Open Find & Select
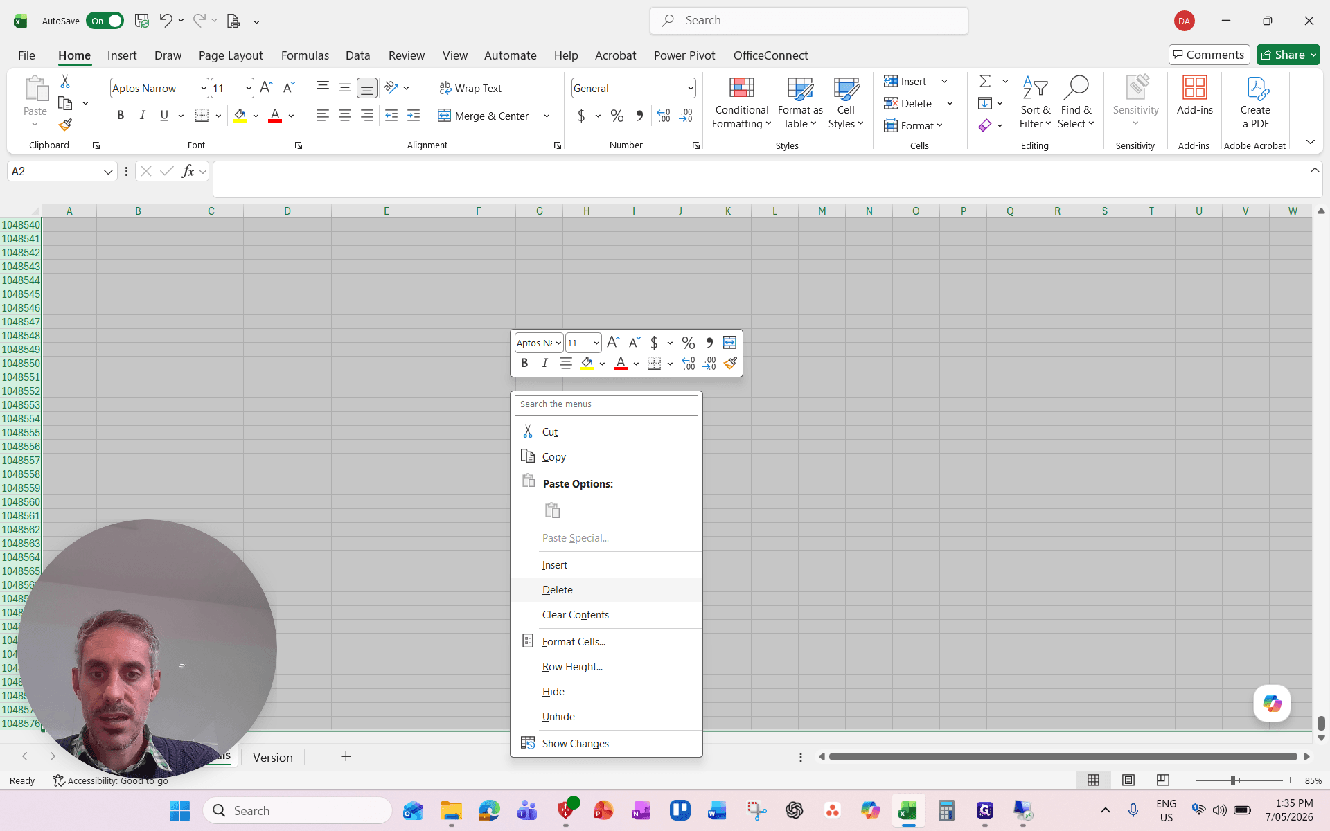Screen dimensions: 1330x831 pyautogui.click(x=1076, y=102)
